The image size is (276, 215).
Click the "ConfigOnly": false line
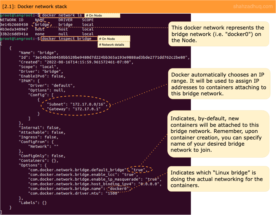pos(42,156)
